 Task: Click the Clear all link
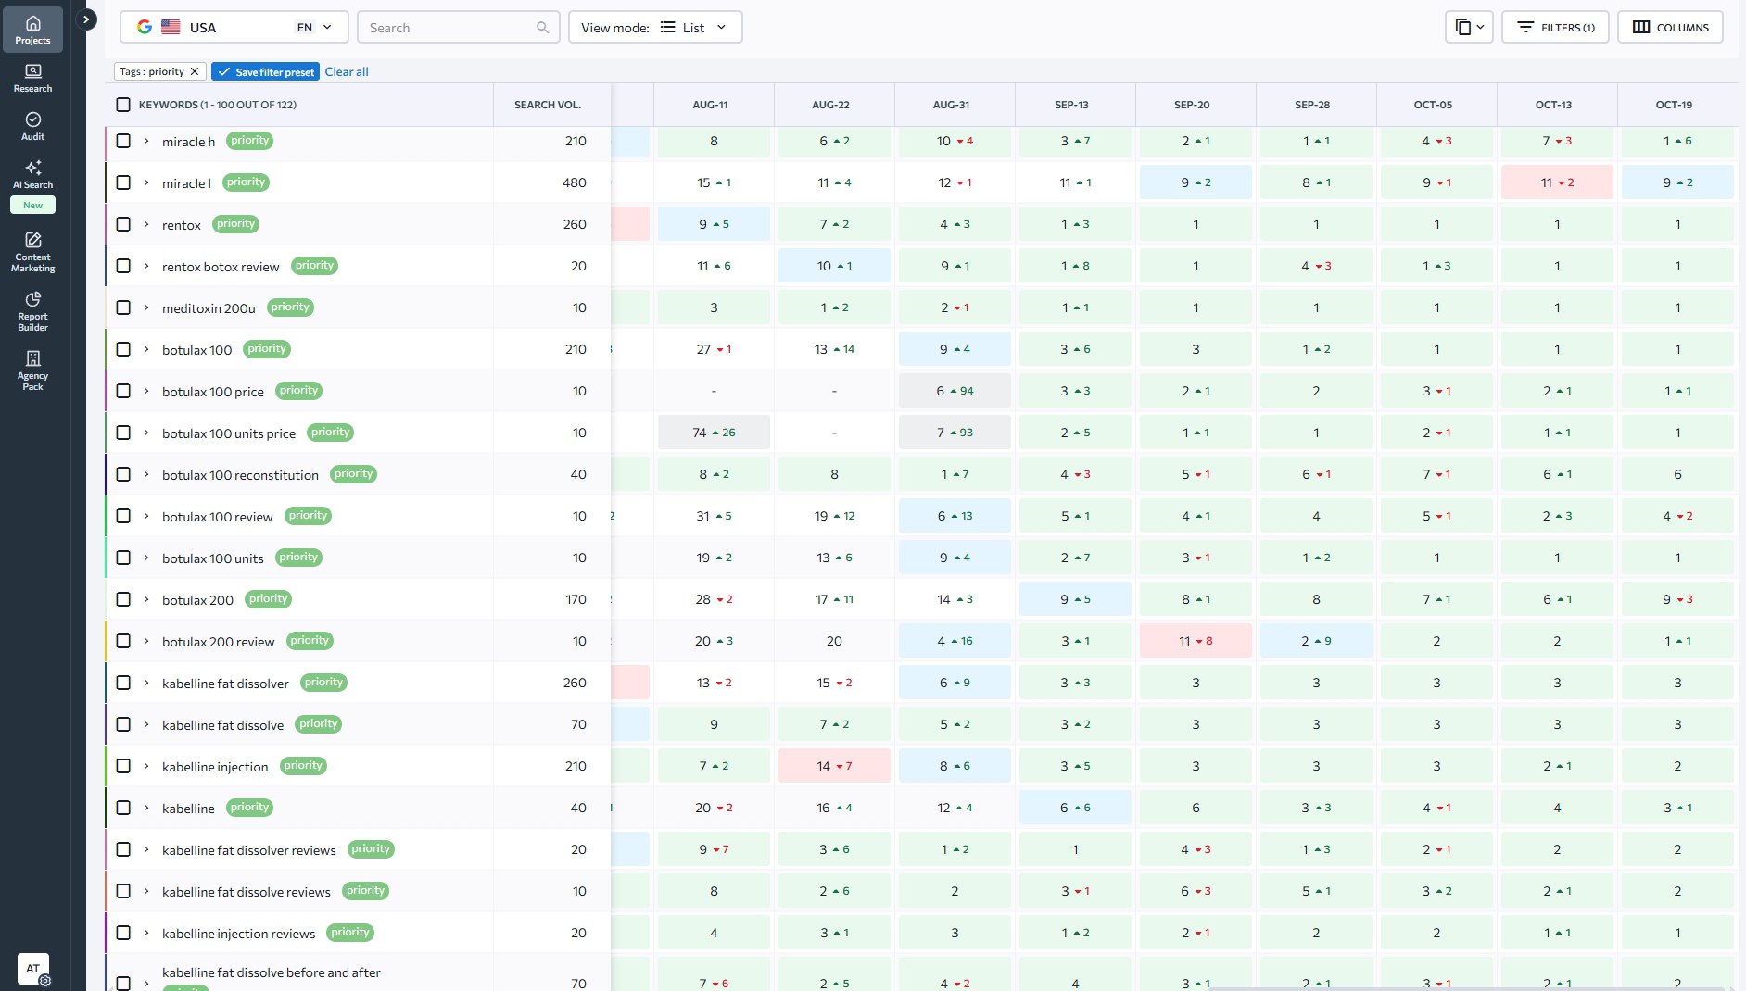347,71
